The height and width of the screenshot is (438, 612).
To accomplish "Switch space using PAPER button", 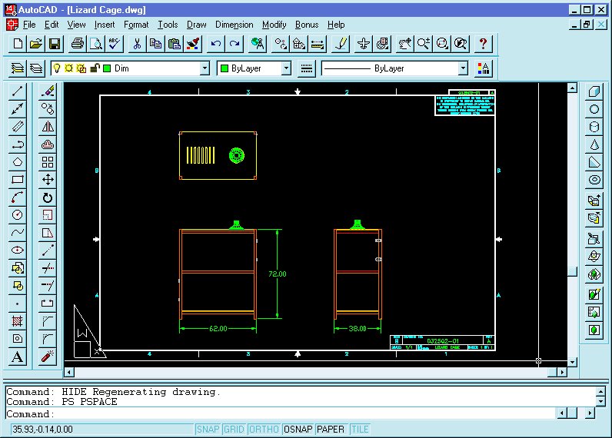I will click(x=331, y=430).
